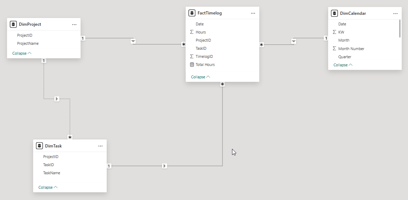408x200 pixels.
Task: Open more options menu for DimProject
Action: tap(74, 24)
